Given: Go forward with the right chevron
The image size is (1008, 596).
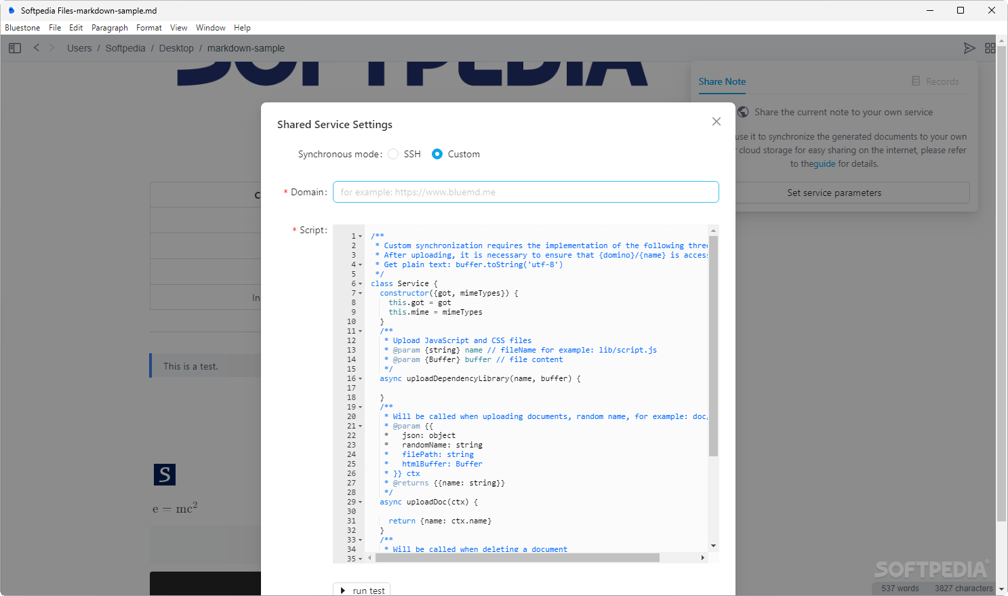Looking at the screenshot, I should click(x=52, y=47).
